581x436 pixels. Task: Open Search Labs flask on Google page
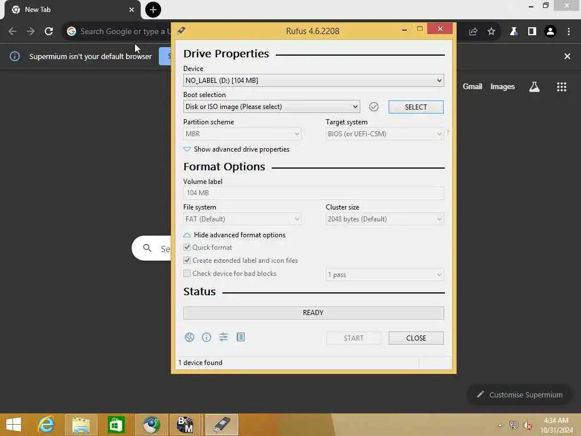534,87
